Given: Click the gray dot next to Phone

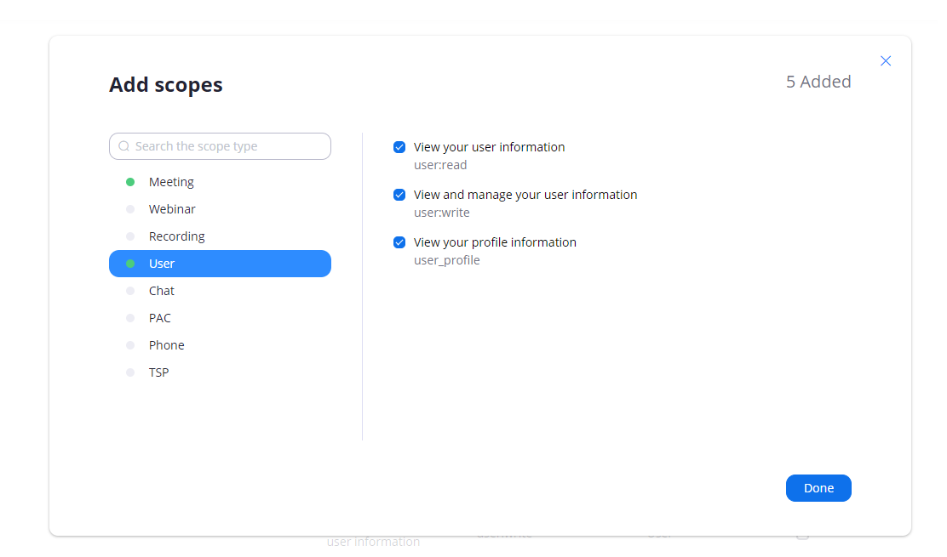Looking at the screenshot, I should click(x=129, y=344).
